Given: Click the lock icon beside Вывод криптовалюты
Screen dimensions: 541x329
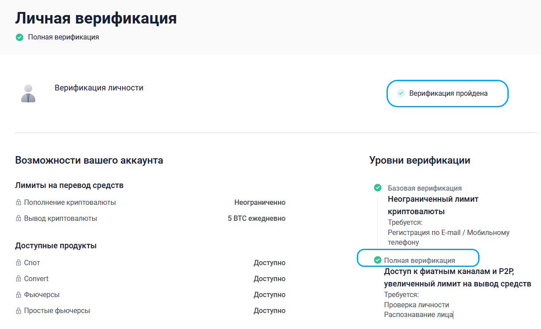Looking at the screenshot, I should (x=19, y=219).
